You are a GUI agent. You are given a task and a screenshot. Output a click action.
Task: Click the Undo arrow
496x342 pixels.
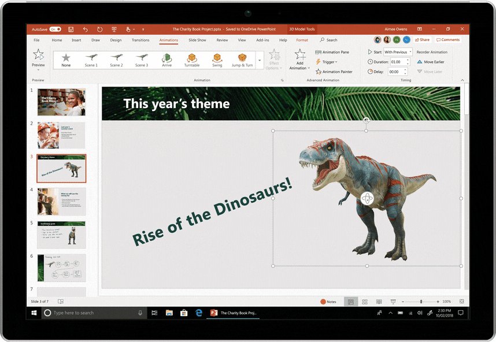click(85, 29)
